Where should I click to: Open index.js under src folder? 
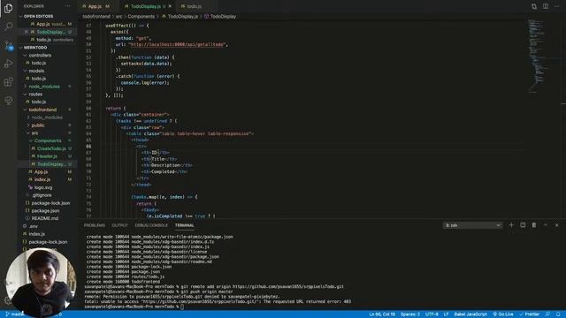pos(42,179)
